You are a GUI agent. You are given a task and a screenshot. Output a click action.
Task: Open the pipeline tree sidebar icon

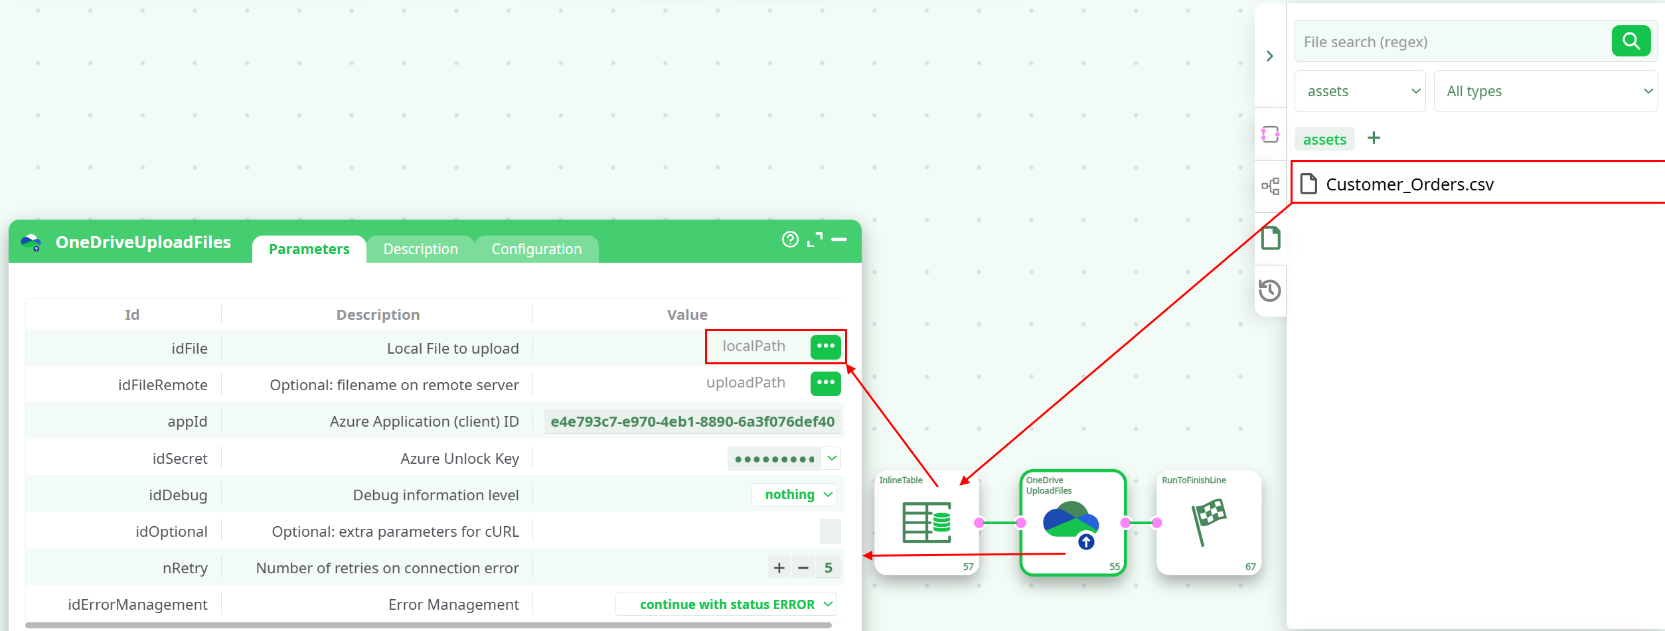(1270, 186)
